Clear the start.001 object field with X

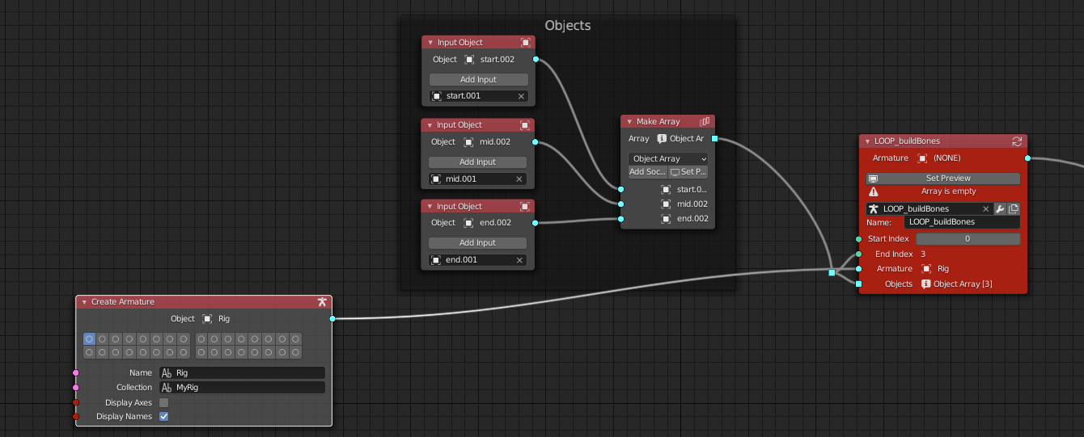tap(521, 96)
